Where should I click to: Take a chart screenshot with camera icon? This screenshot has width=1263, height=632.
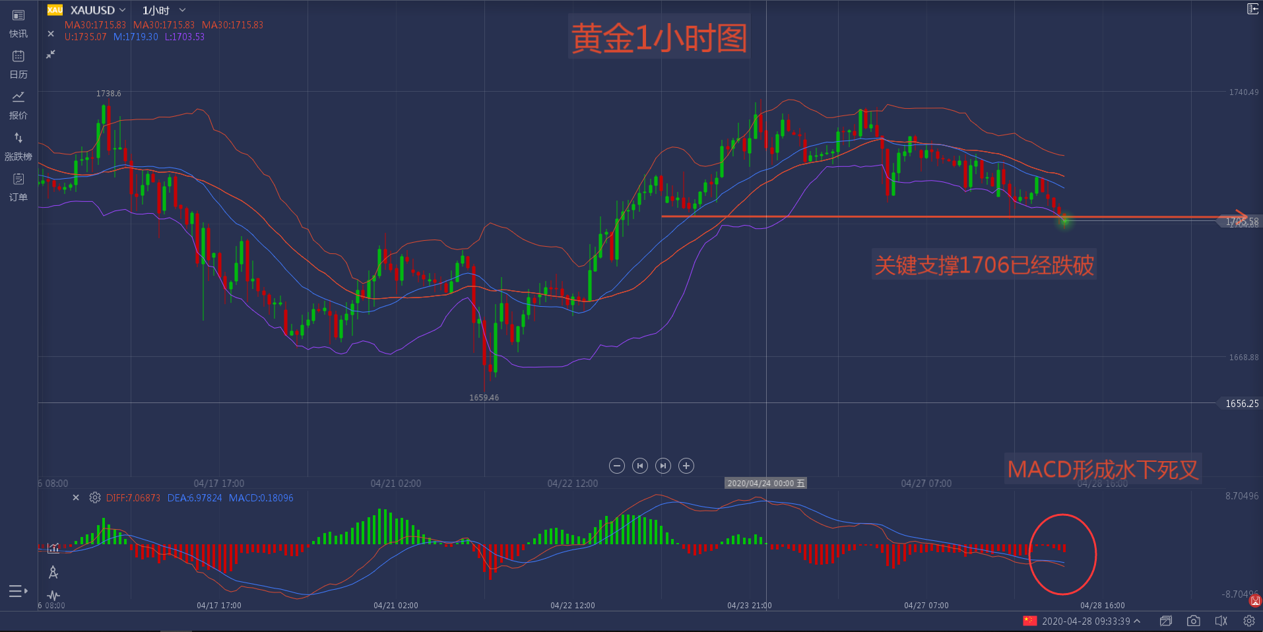[x=1193, y=621]
